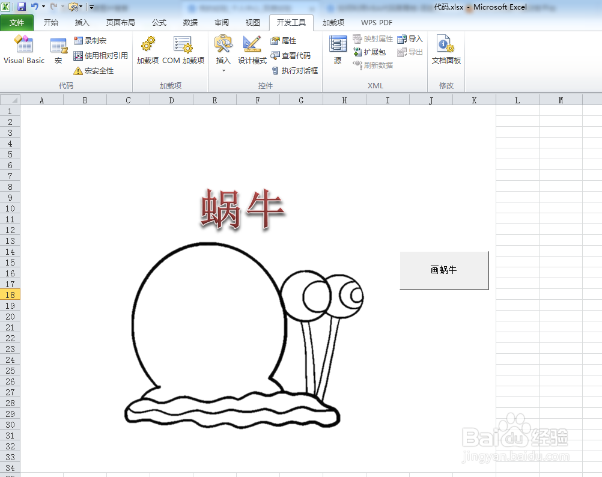The width and height of the screenshot is (602, 477).
Task: Open the WPS PDF tab
Action: click(376, 22)
